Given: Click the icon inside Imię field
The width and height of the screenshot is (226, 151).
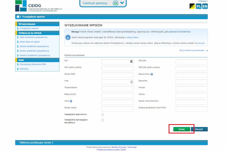Looking at the screenshot, I should click(131, 82).
